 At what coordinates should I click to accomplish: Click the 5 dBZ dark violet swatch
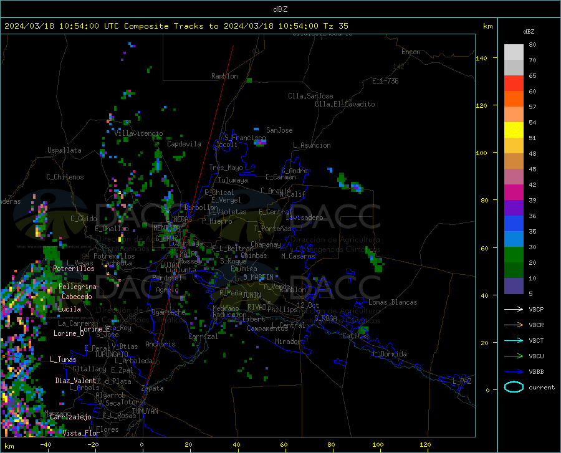click(x=514, y=285)
